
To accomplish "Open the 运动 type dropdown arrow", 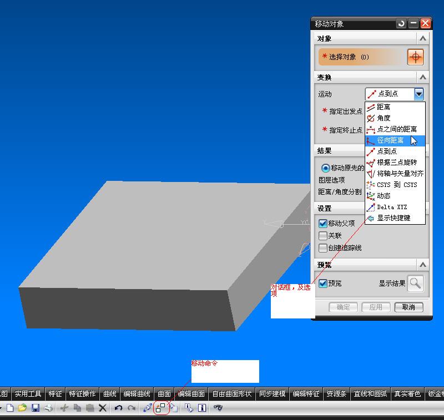I will tap(419, 94).
